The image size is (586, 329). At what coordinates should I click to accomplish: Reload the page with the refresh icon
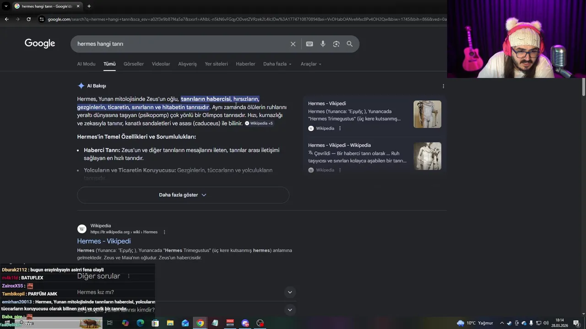coord(28,19)
